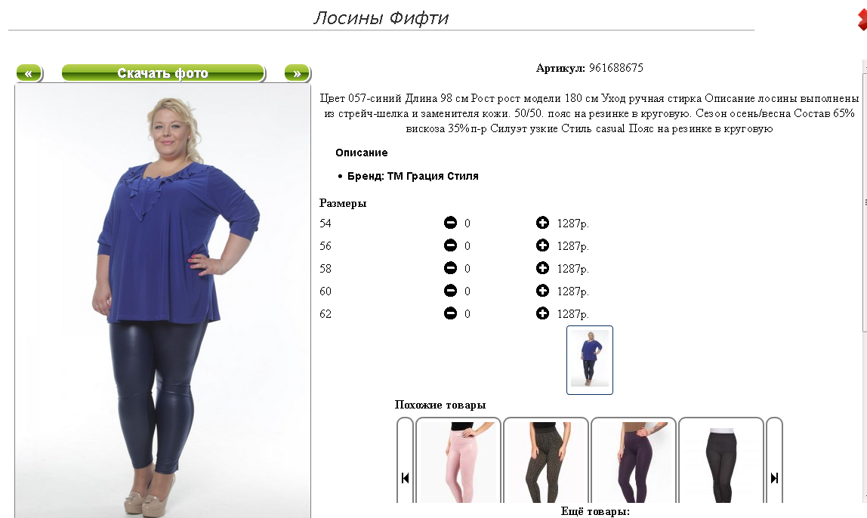Open the pink leggings similar product
The width and height of the screenshot is (867, 518).
point(458,461)
